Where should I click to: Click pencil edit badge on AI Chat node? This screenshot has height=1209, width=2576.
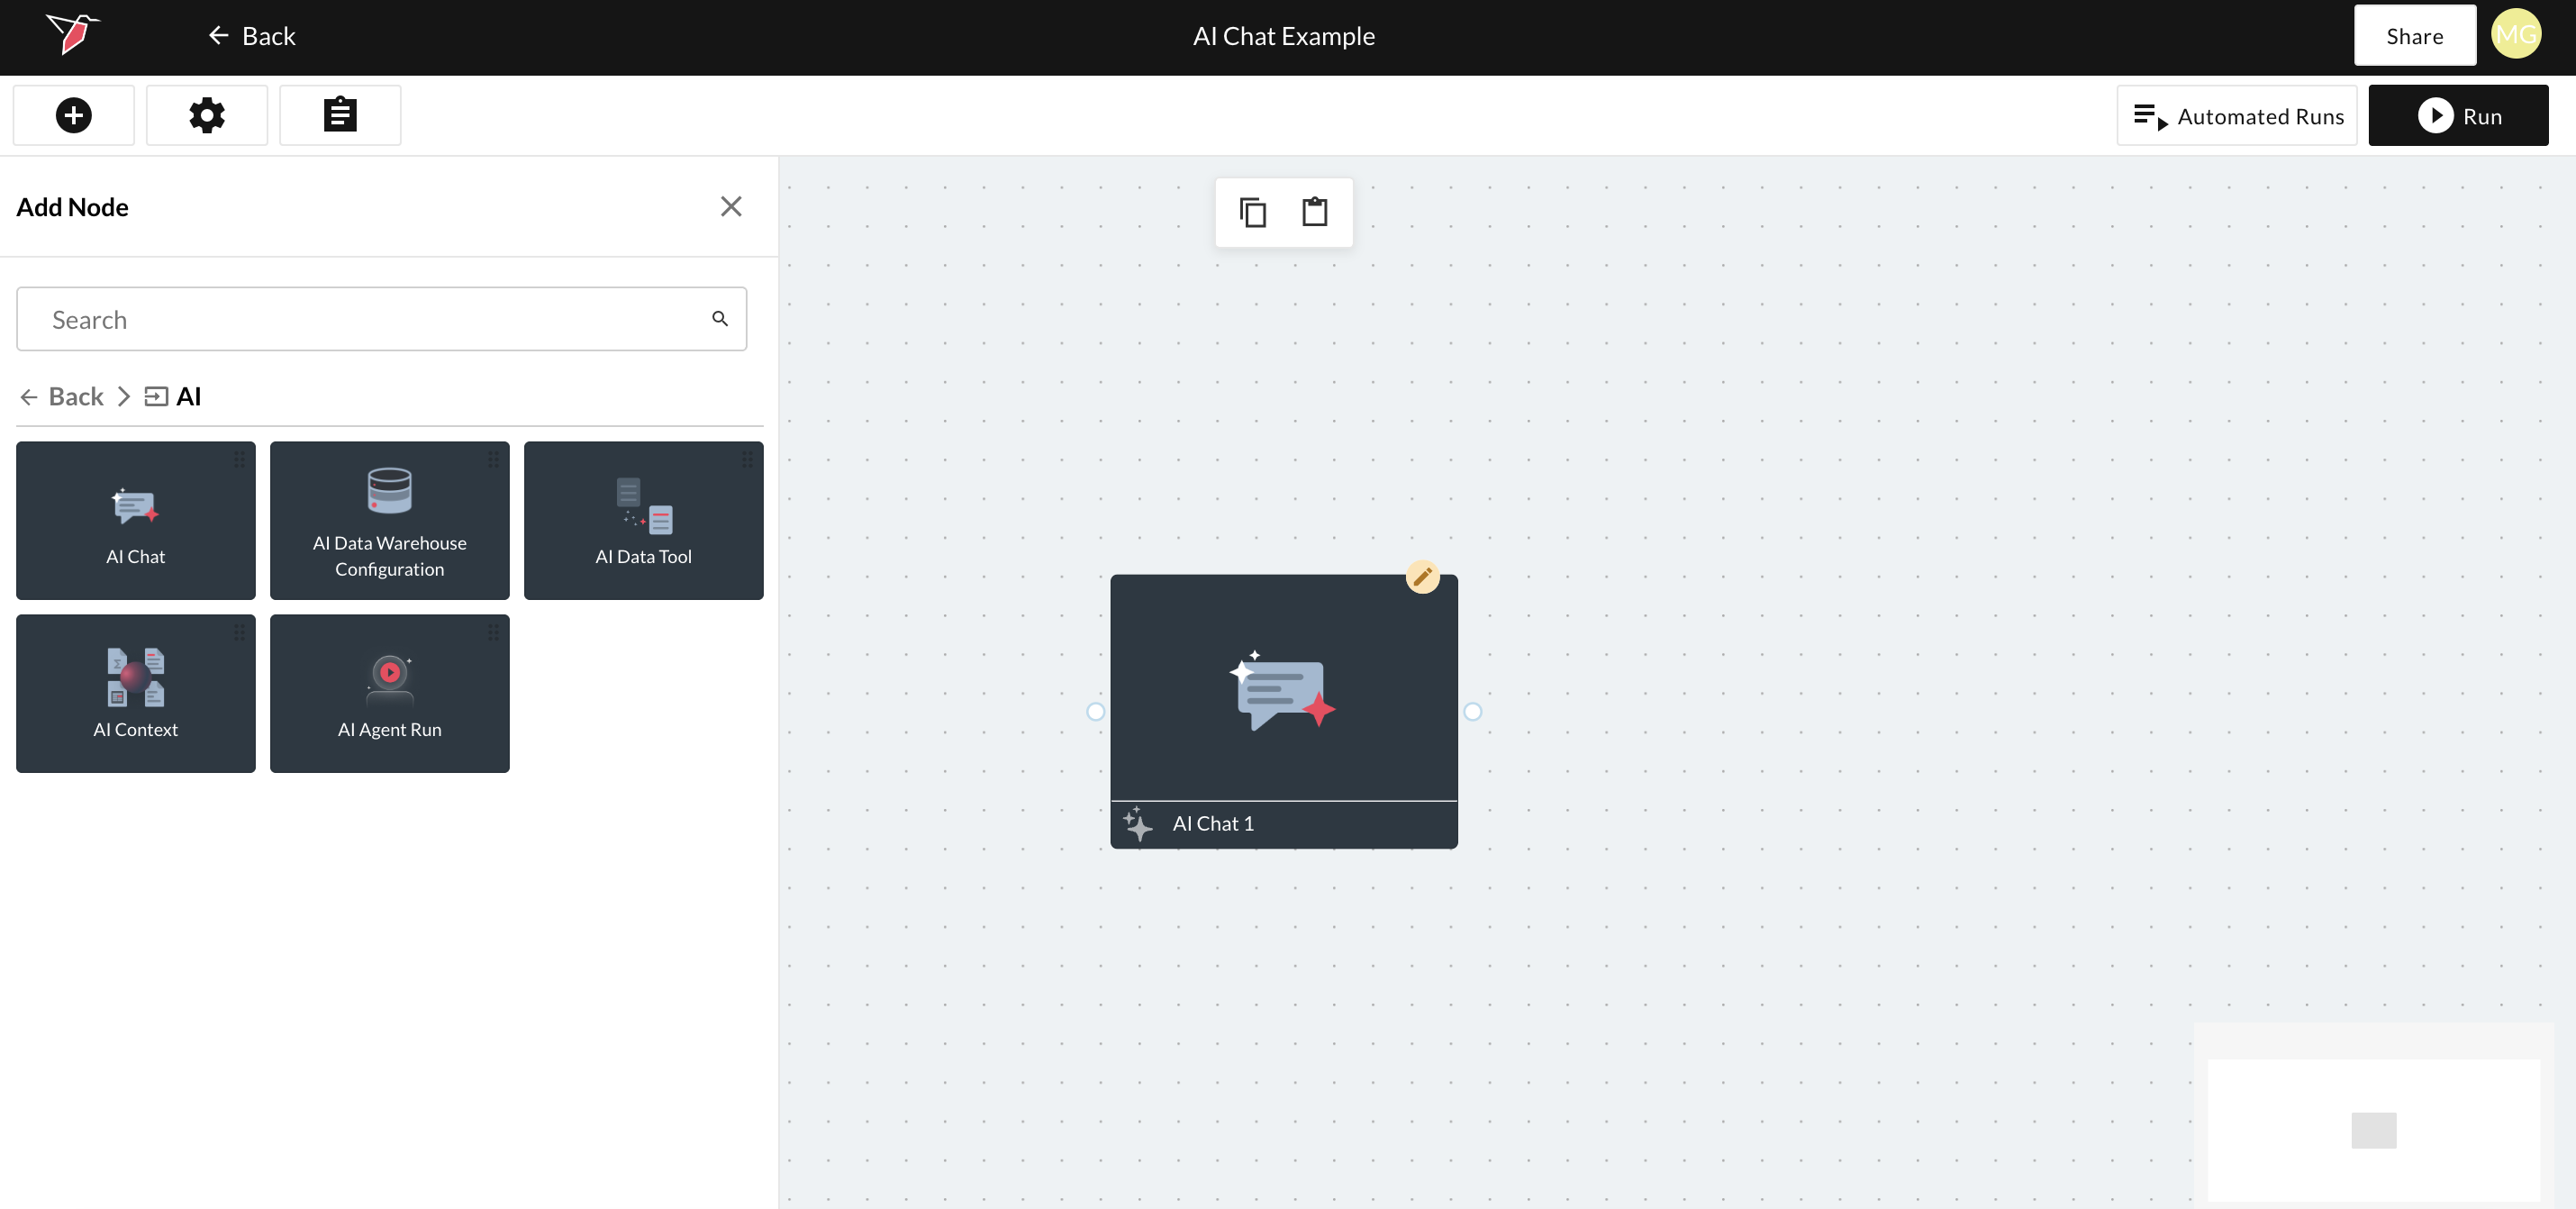point(1422,577)
